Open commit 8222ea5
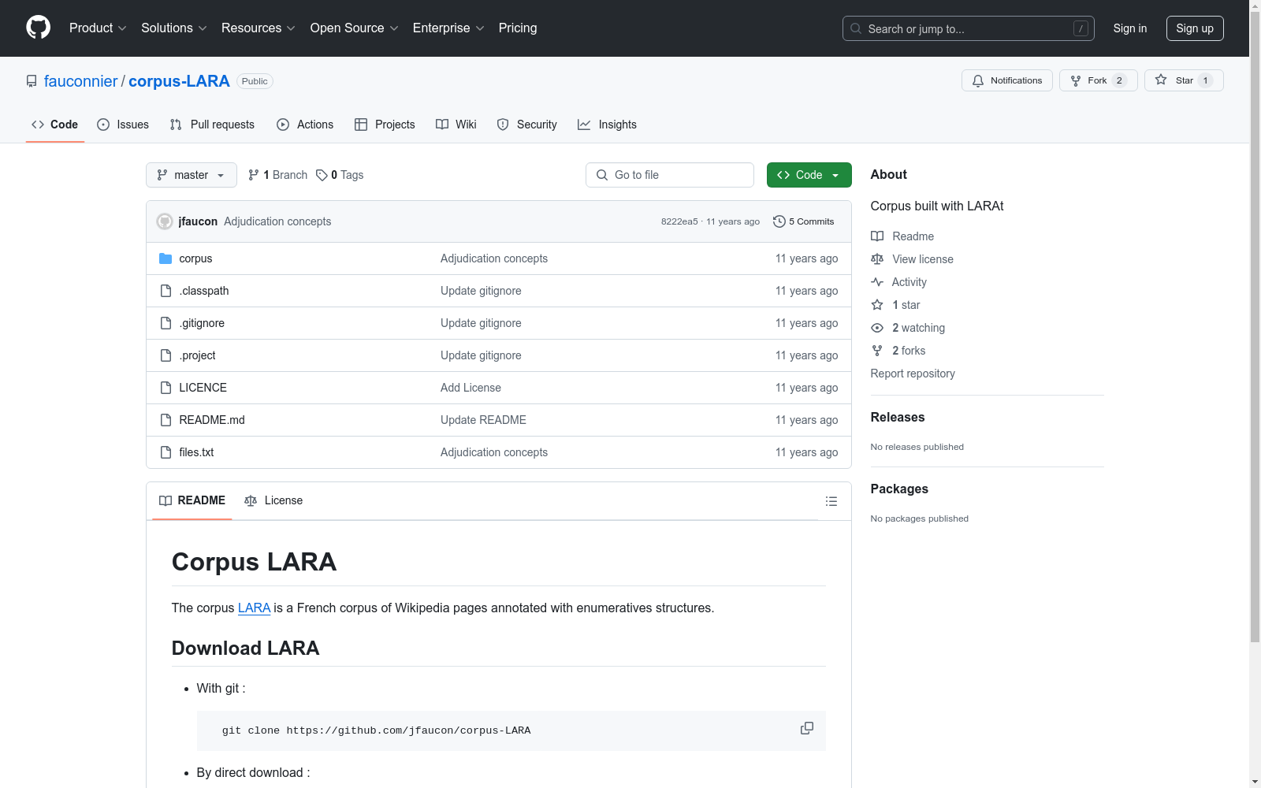 [x=679, y=221]
